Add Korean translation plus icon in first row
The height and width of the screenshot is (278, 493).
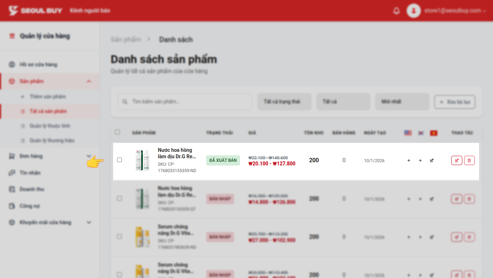[x=420, y=160]
